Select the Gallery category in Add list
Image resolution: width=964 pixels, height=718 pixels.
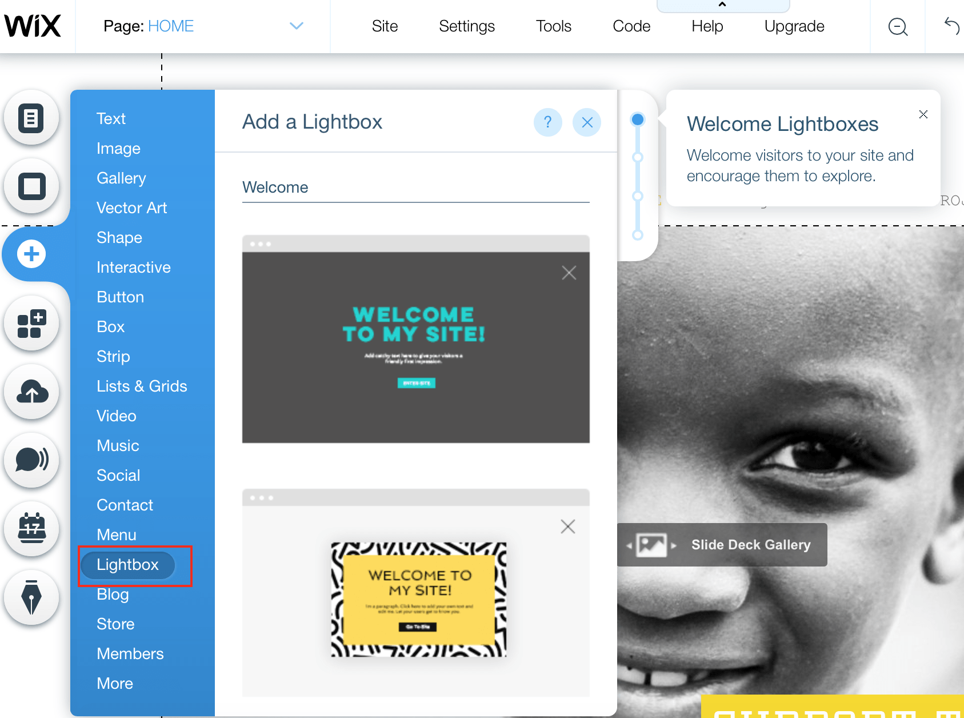[x=121, y=178]
